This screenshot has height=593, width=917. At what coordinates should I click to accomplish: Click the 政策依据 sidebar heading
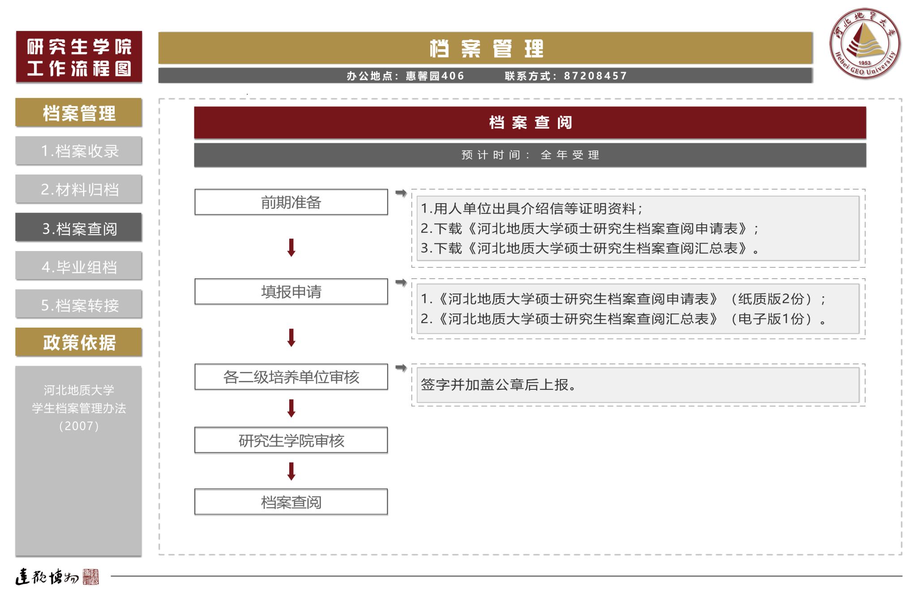click(79, 342)
